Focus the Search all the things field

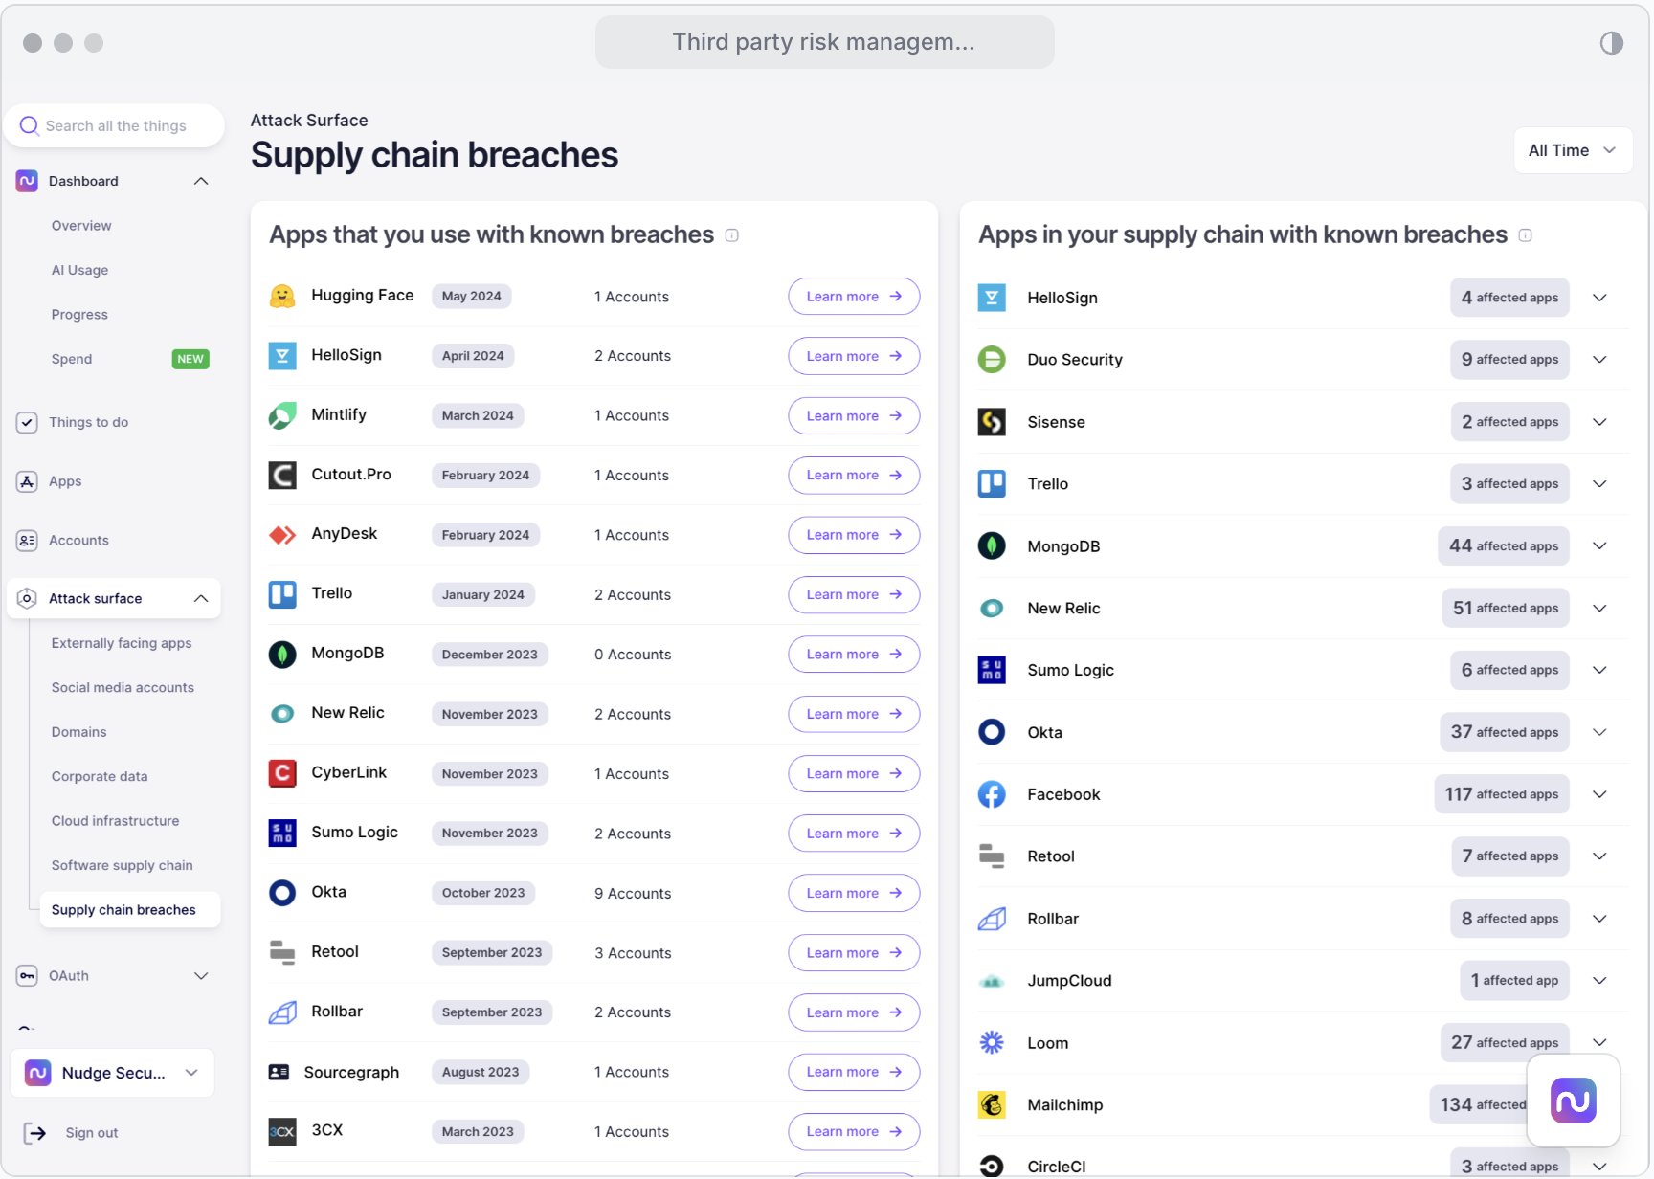pos(114,125)
